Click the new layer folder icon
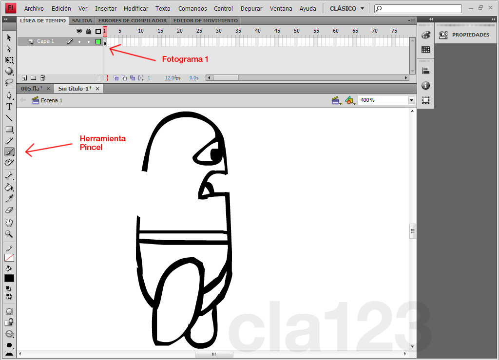The height and width of the screenshot is (360, 499). (x=34, y=78)
